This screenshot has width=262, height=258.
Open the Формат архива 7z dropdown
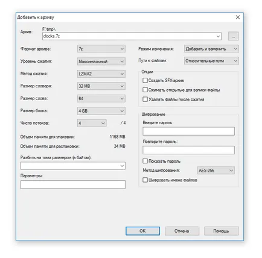pyautogui.click(x=101, y=49)
